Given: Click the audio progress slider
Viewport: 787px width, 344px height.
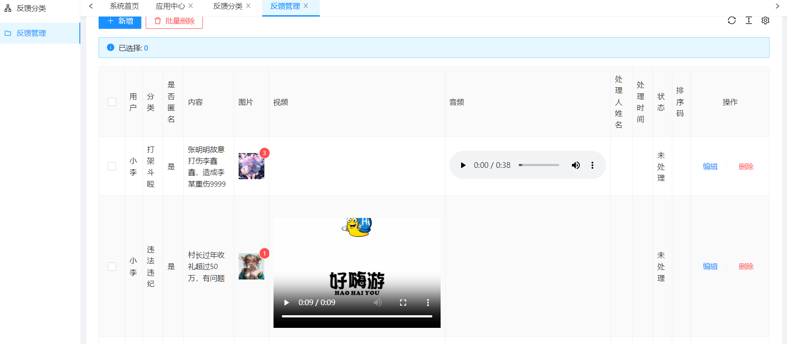Looking at the screenshot, I should [x=539, y=165].
